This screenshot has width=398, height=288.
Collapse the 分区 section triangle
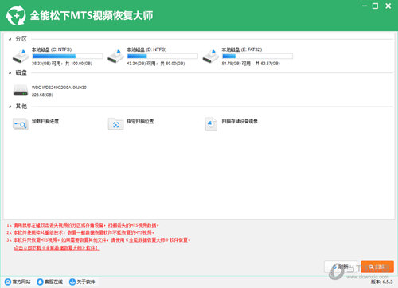[10, 39]
